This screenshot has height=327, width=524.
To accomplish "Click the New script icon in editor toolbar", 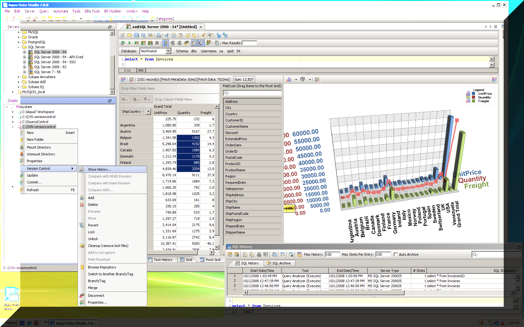I will point(123,35).
